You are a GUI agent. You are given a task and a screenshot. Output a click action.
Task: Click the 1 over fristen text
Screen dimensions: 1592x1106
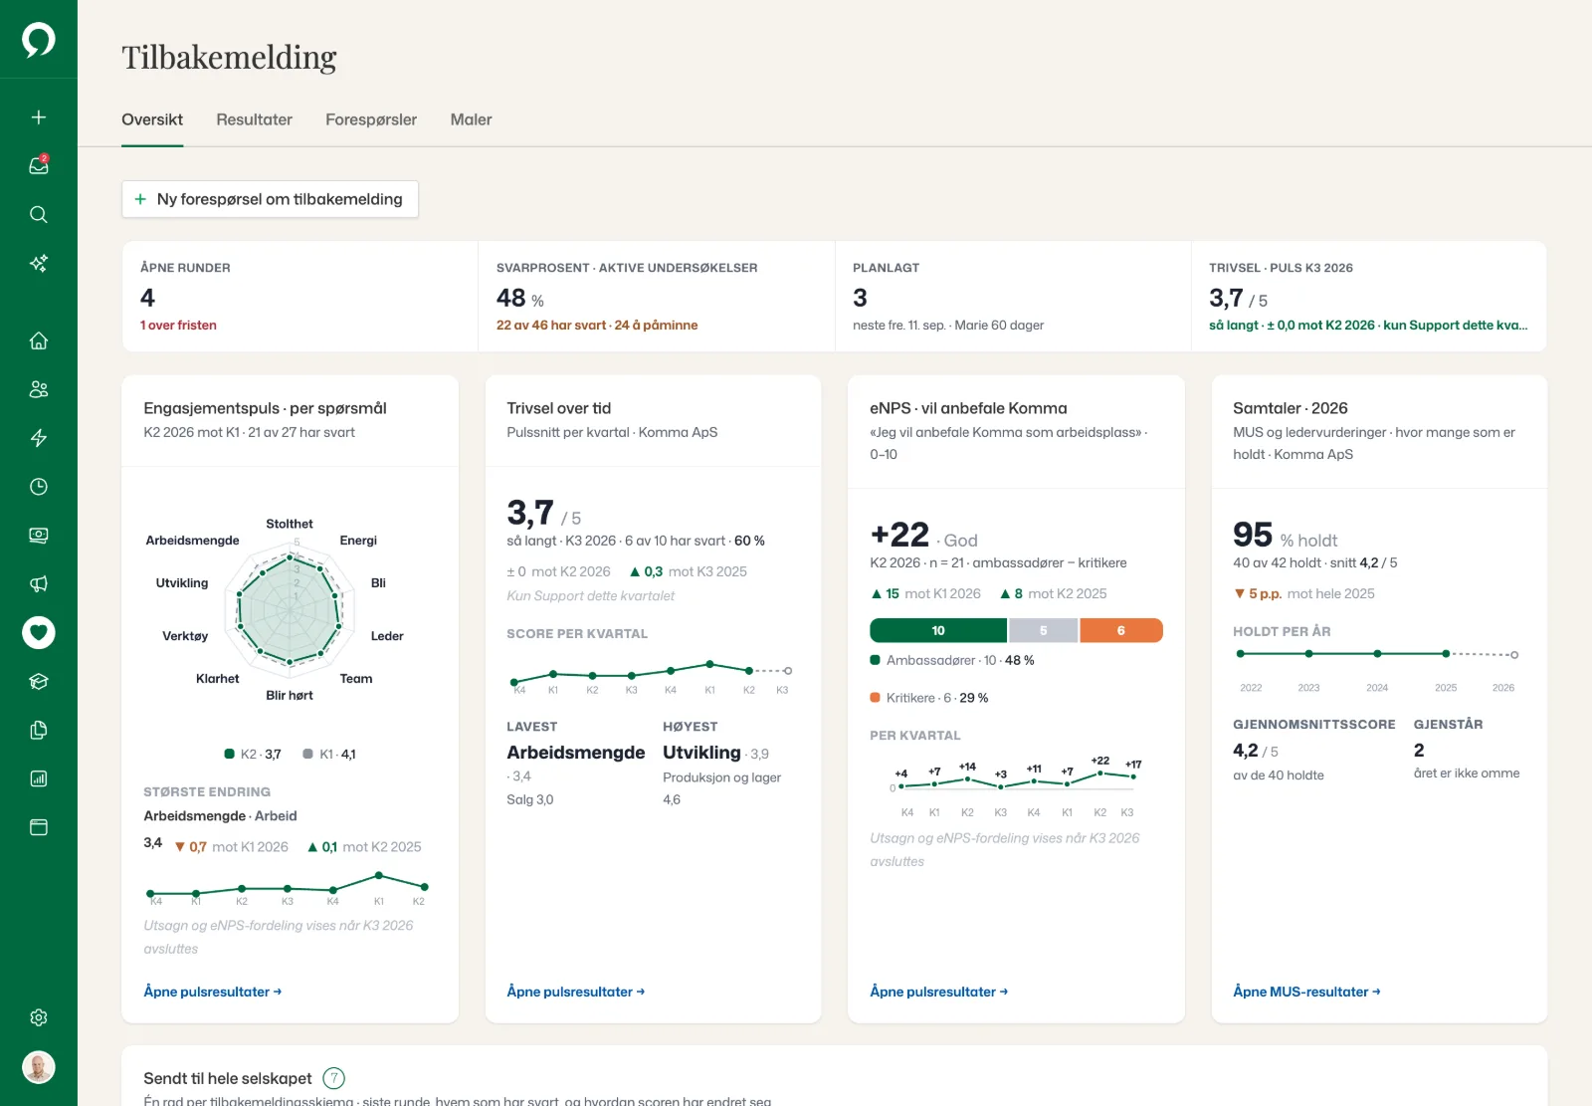[x=178, y=326]
